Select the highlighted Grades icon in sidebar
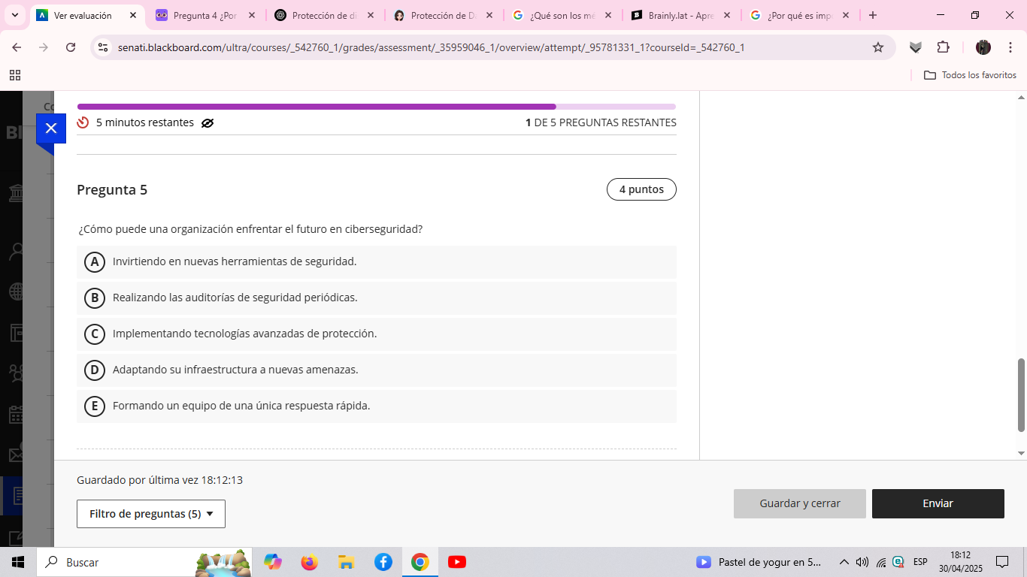Image resolution: width=1027 pixels, height=577 pixels. click(x=16, y=495)
